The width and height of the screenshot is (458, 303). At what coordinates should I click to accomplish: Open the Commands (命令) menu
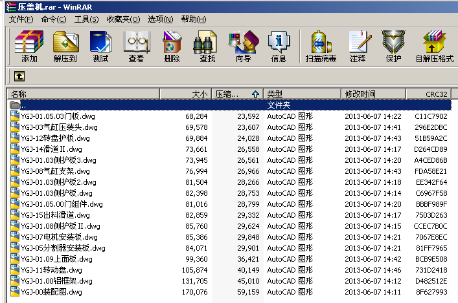coord(54,19)
